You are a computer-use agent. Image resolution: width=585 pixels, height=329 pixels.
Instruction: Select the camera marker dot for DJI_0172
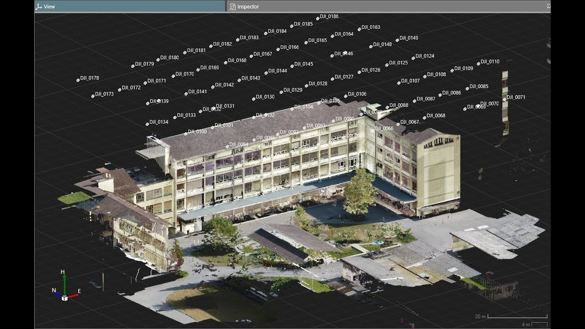point(120,90)
